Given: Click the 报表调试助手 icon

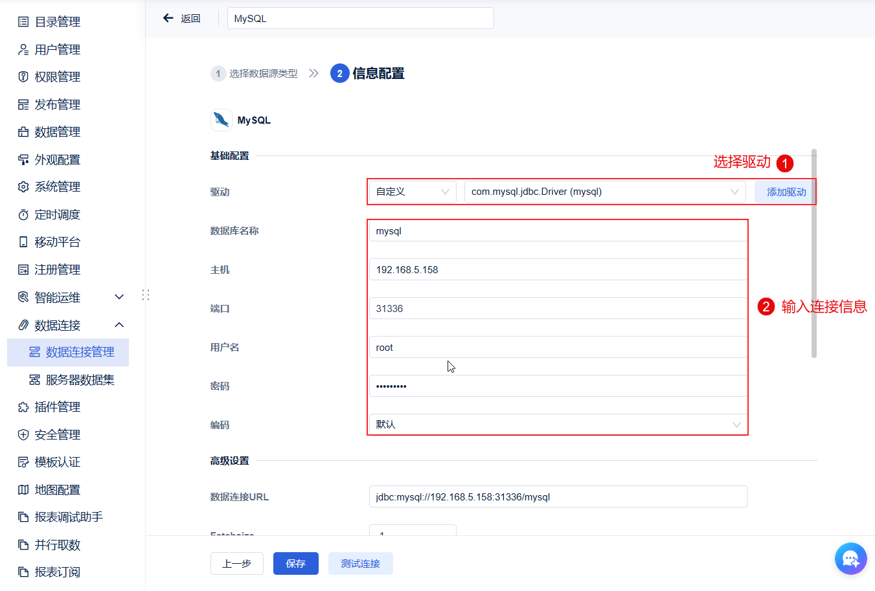Looking at the screenshot, I should click(x=23, y=517).
